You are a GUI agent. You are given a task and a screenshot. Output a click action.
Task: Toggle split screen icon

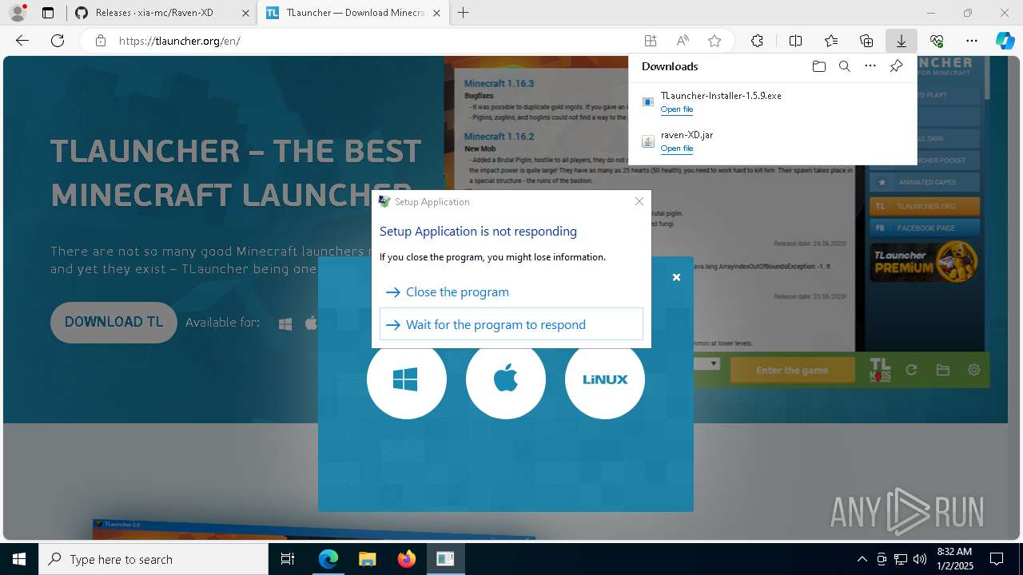[x=795, y=41]
